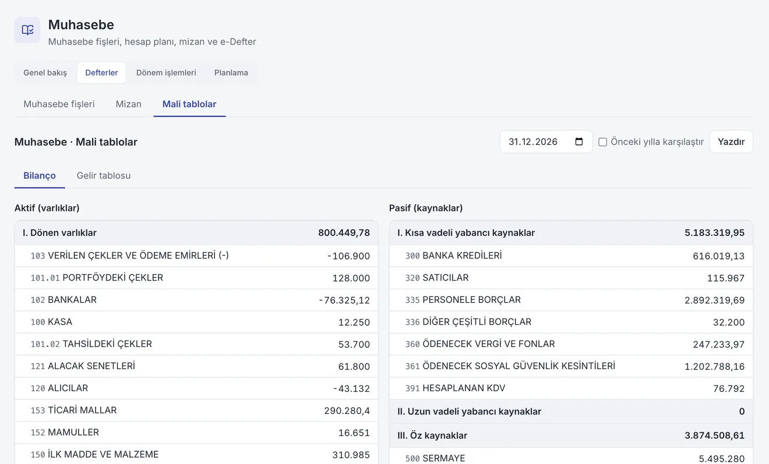The height and width of the screenshot is (464, 769).
Task: Go to Planlama tab
Action: [x=231, y=73]
